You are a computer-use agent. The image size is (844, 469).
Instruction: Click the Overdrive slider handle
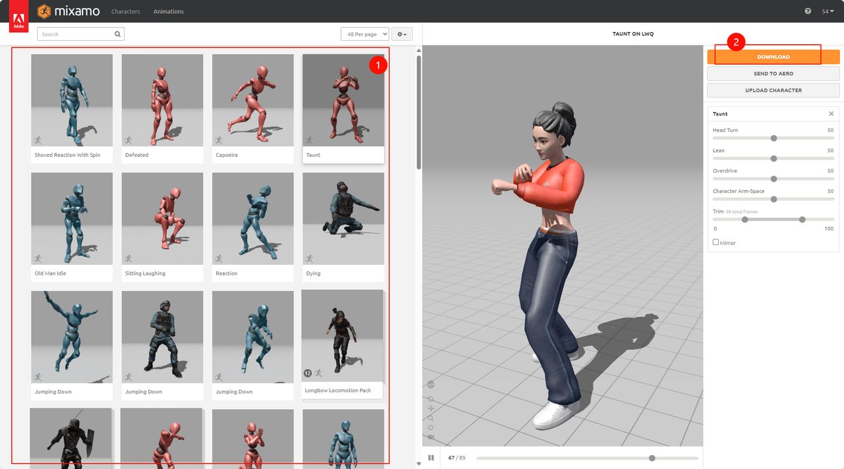[x=773, y=179]
